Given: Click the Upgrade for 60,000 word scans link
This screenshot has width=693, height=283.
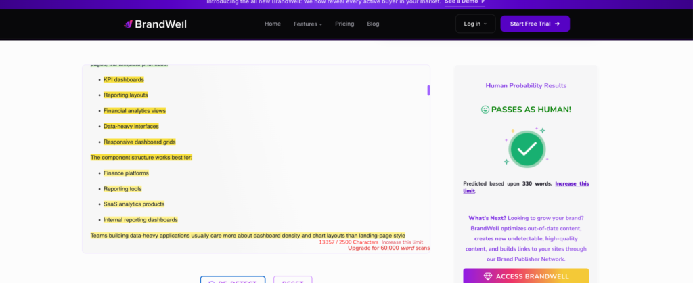Looking at the screenshot, I should 388,248.
